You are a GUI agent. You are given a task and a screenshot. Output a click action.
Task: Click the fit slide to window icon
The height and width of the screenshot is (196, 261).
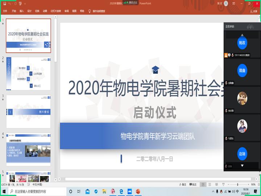coord(258,184)
